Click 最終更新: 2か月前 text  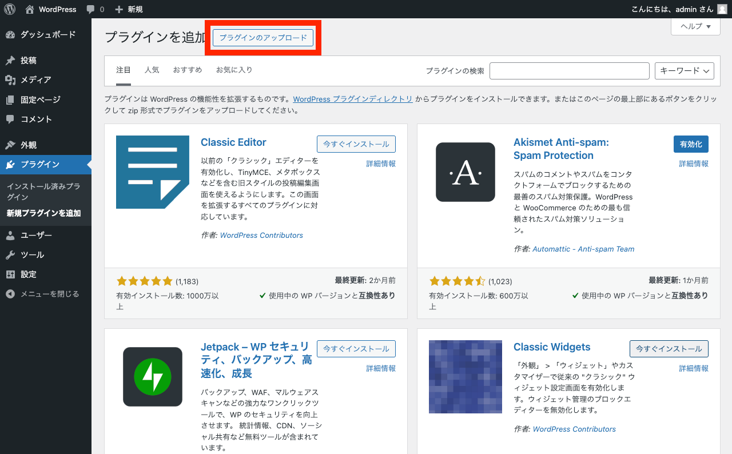click(x=365, y=280)
